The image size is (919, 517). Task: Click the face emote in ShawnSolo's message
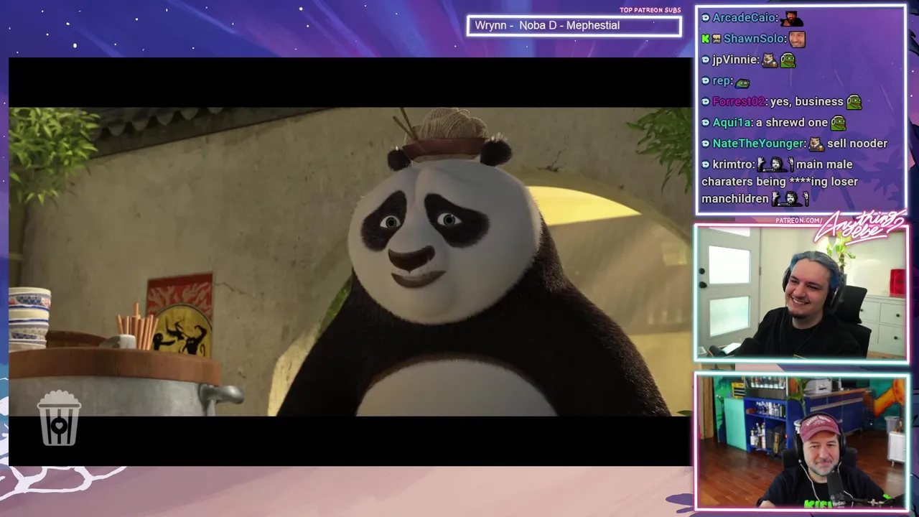click(x=797, y=39)
